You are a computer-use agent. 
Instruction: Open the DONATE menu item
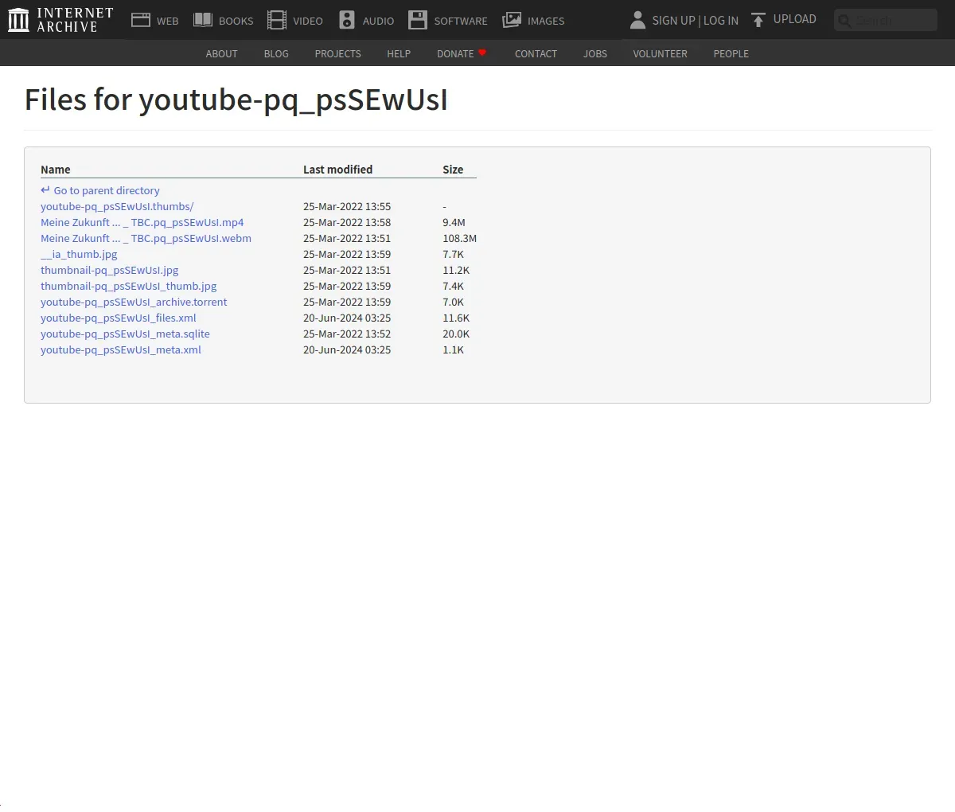(x=455, y=53)
